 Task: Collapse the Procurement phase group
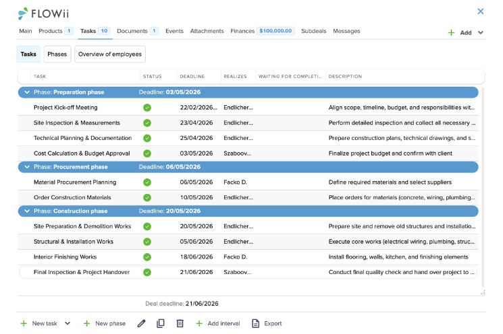(27, 167)
